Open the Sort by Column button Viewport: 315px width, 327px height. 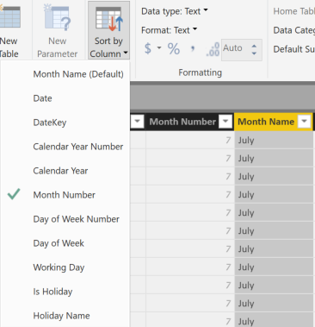108,30
